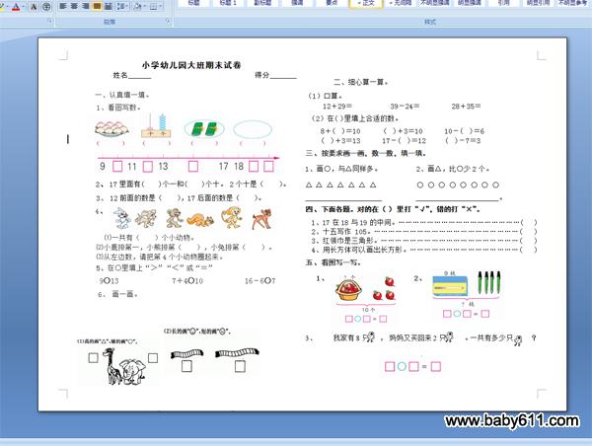Screen dimensions: 592x446
Task: Center the paragraph text
Action: click(x=74, y=6)
